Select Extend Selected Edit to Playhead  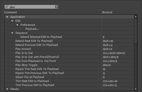coord(41,37)
